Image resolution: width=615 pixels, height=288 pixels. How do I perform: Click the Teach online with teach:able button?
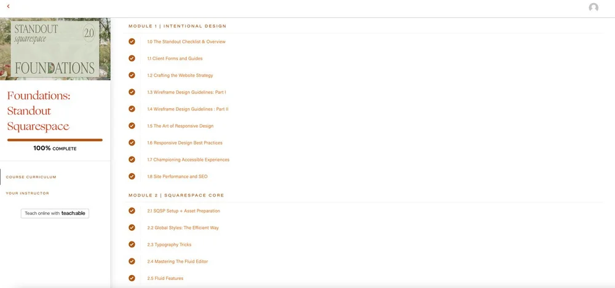[55, 213]
